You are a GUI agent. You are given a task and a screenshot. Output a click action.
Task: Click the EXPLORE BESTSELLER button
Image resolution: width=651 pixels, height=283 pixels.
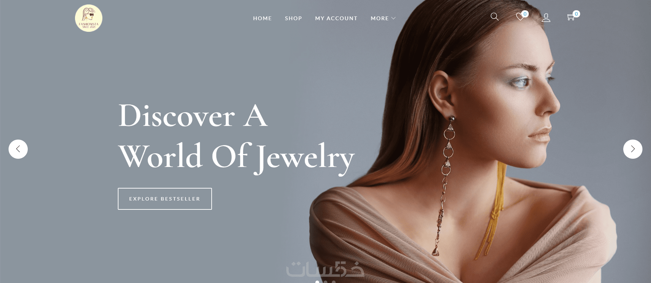(x=165, y=199)
